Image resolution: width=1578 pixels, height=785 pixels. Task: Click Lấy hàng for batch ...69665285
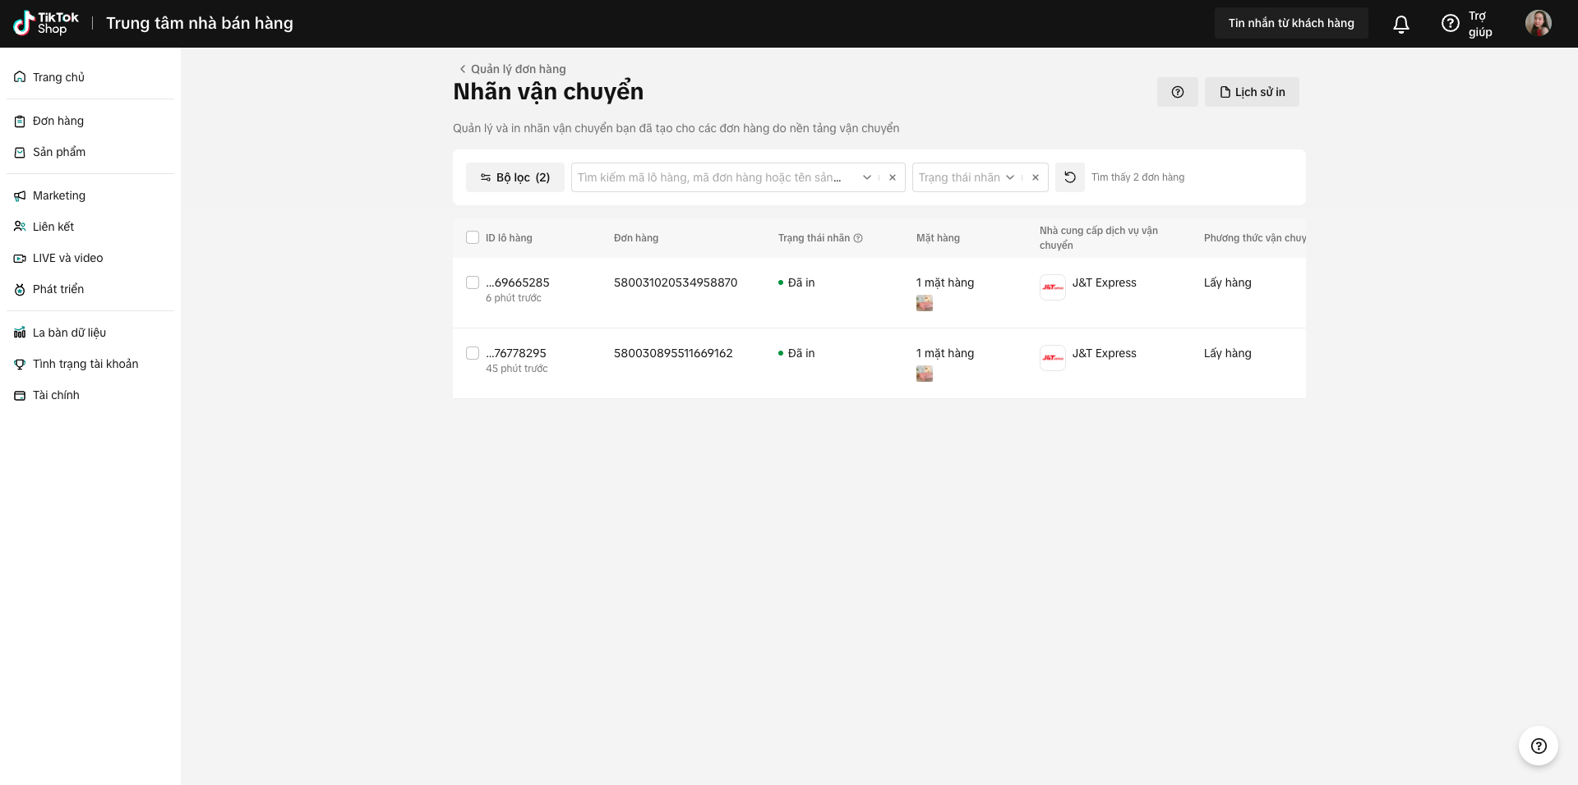click(x=1228, y=282)
